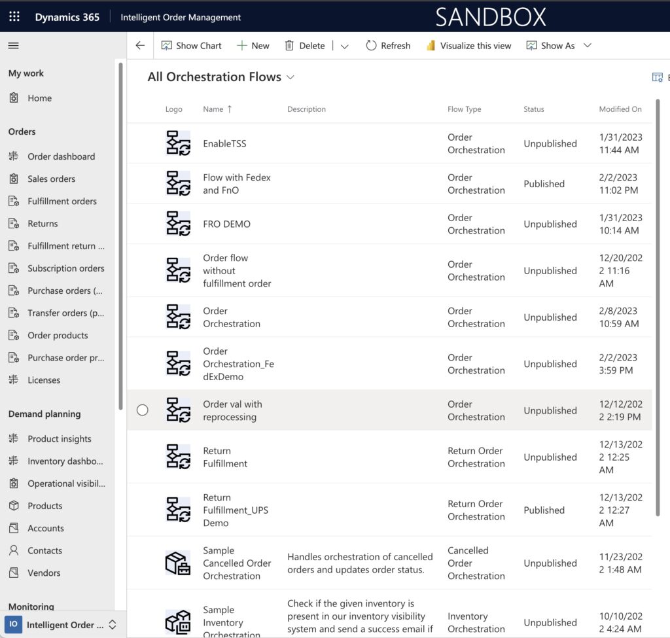The height and width of the screenshot is (638, 670).
Task: Open the Intelligent Order area switcher
Action: point(60,624)
